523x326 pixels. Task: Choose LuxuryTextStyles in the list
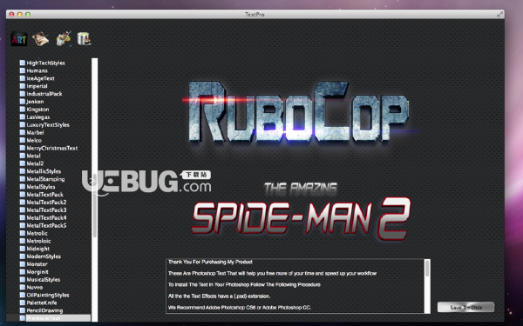coord(44,124)
